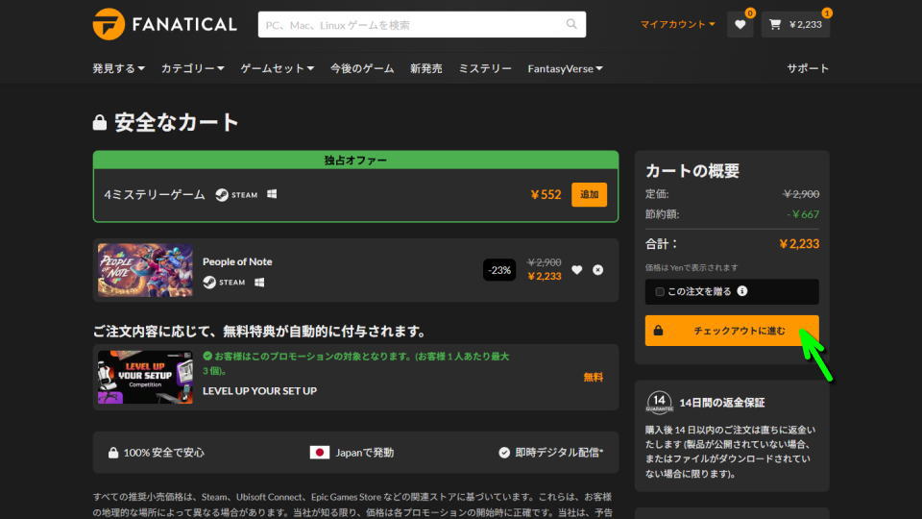The image size is (922, 519).
Task: Add People of Note to wishlist
Action: [576, 270]
